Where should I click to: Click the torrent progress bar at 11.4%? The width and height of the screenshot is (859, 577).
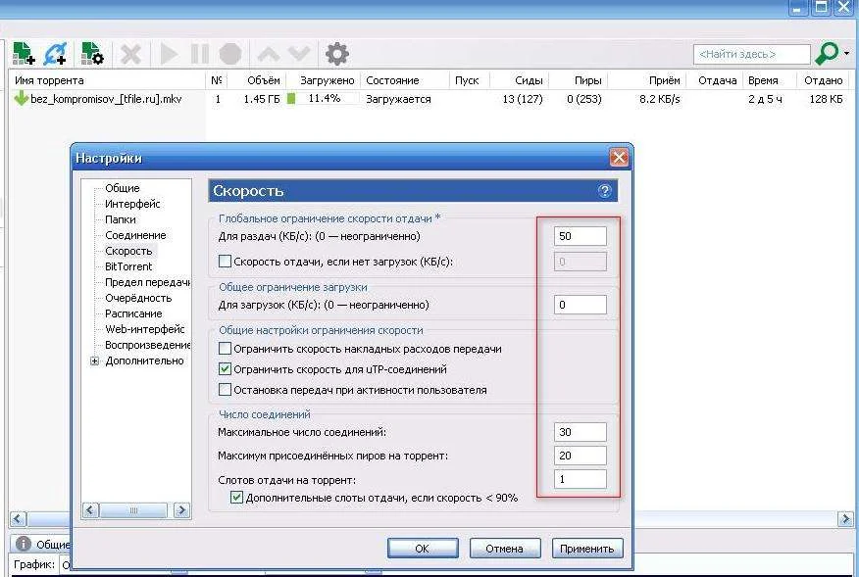324,99
